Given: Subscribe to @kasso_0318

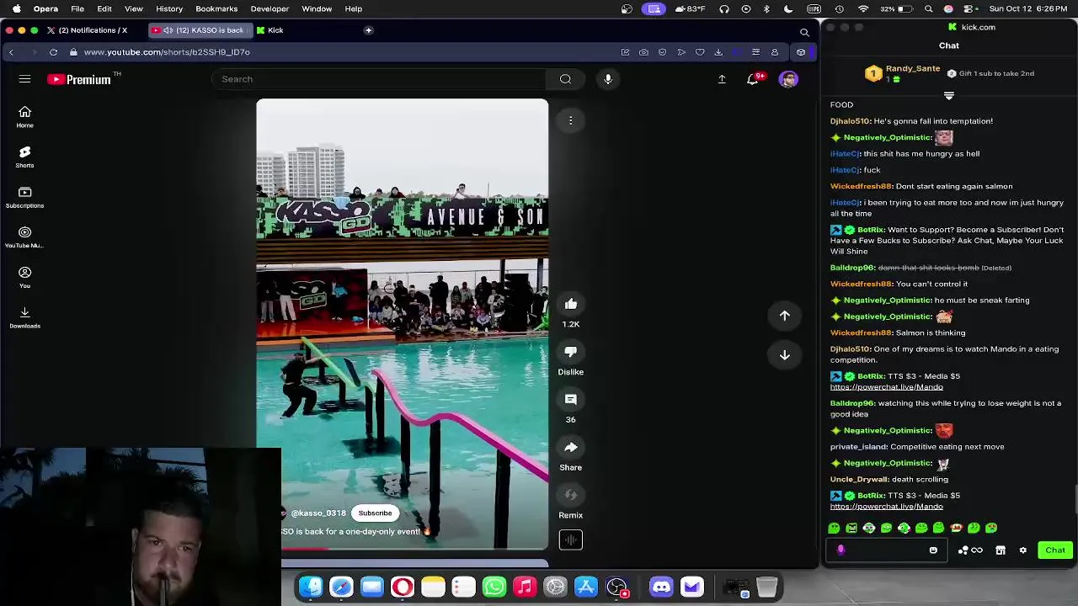Looking at the screenshot, I should click(x=375, y=513).
